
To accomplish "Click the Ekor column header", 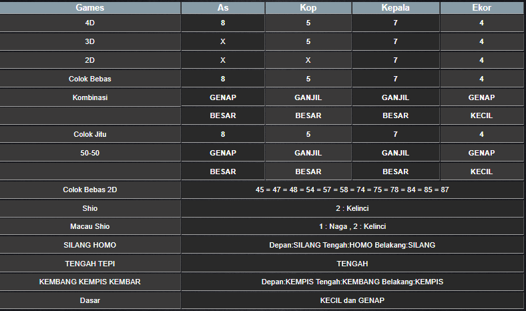I will (482, 8).
